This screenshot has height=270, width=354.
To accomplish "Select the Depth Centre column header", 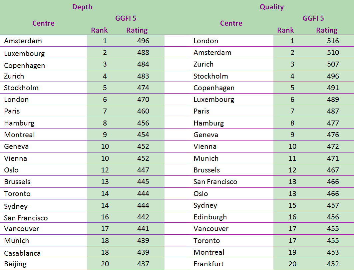I will 43,23.
